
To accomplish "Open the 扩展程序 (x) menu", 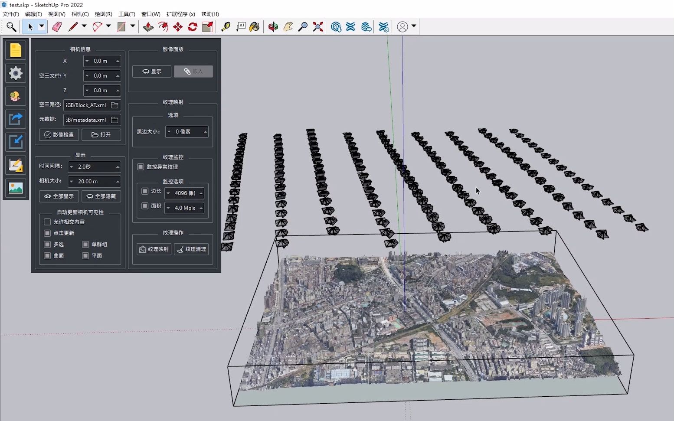I will 180,14.
